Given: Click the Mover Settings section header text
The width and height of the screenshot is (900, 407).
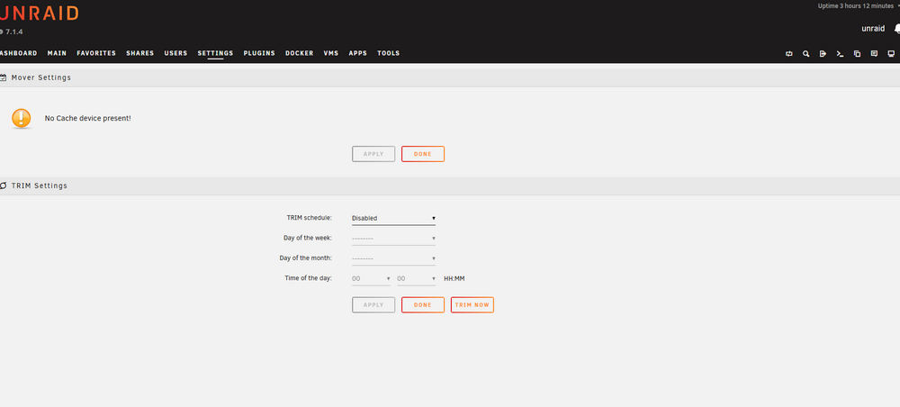Looking at the screenshot, I should pos(41,77).
